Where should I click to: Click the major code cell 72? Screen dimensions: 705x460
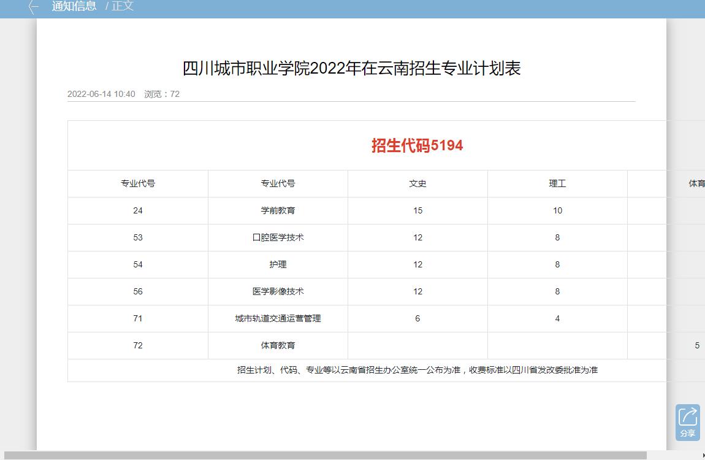[x=138, y=345]
